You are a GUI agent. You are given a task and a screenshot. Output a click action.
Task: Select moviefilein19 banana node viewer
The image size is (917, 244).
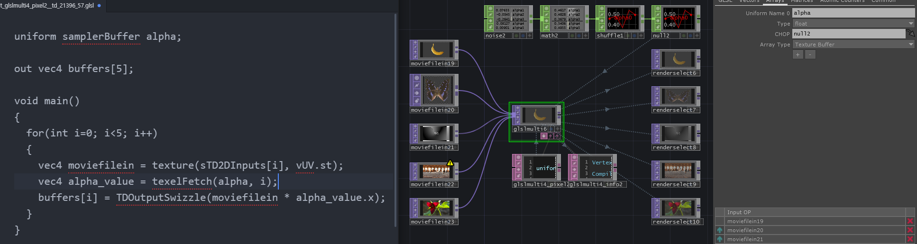pyautogui.click(x=437, y=49)
